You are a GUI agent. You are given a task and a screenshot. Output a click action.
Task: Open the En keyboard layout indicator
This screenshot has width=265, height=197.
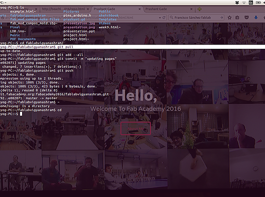pyautogui.click(x=251, y=3)
